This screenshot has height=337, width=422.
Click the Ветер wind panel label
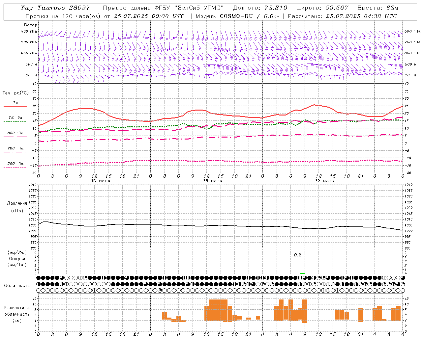(31, 25)
